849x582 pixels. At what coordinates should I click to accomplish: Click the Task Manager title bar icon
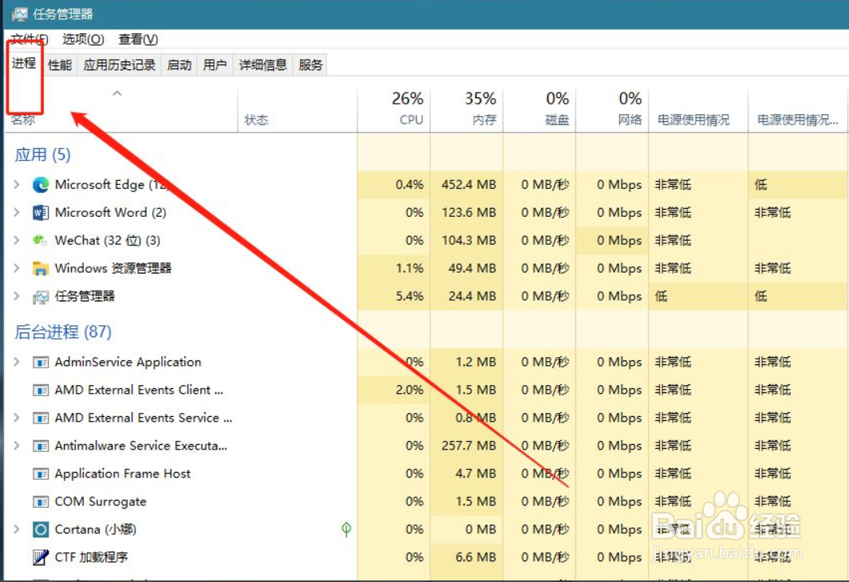[x=19, y=14]
